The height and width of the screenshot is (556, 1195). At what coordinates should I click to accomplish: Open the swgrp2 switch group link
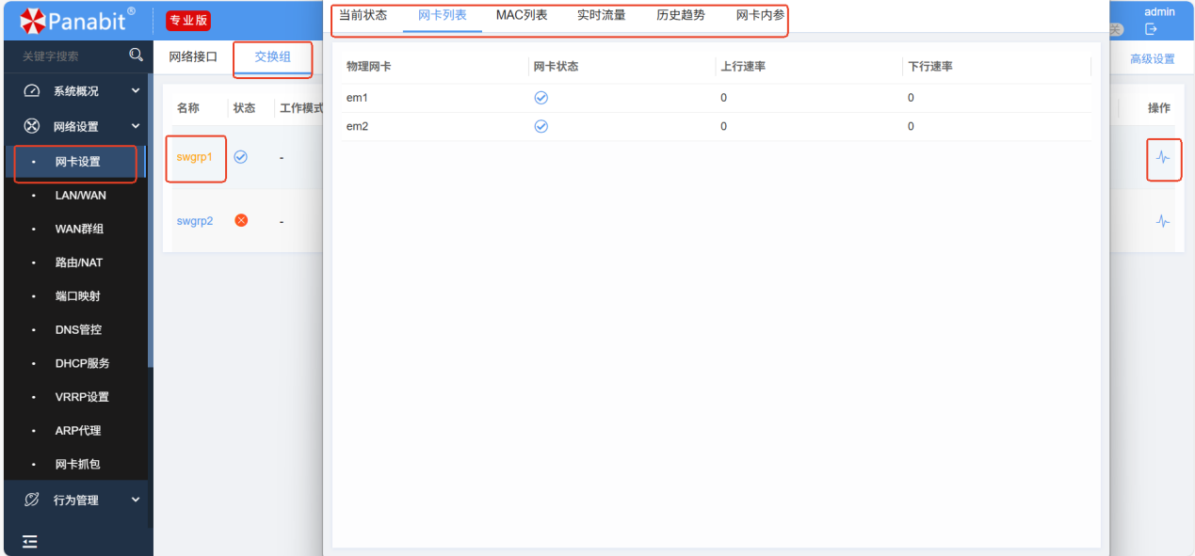195,221
